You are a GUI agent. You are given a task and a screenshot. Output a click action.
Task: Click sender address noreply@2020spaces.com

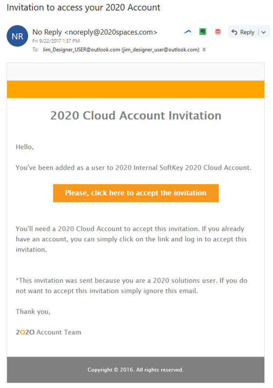[110, 32]
